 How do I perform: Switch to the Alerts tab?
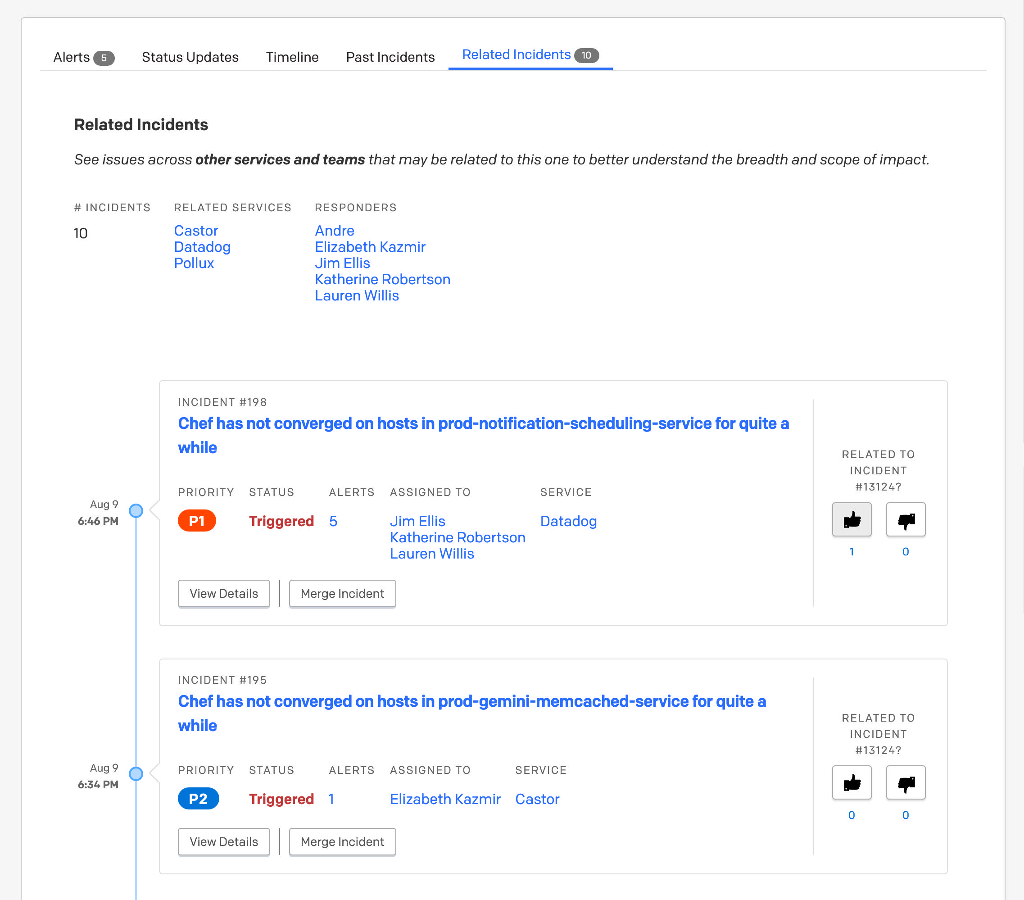(83, 57)
